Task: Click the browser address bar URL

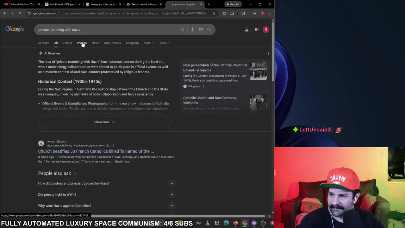Action: (x=120, y=13)
